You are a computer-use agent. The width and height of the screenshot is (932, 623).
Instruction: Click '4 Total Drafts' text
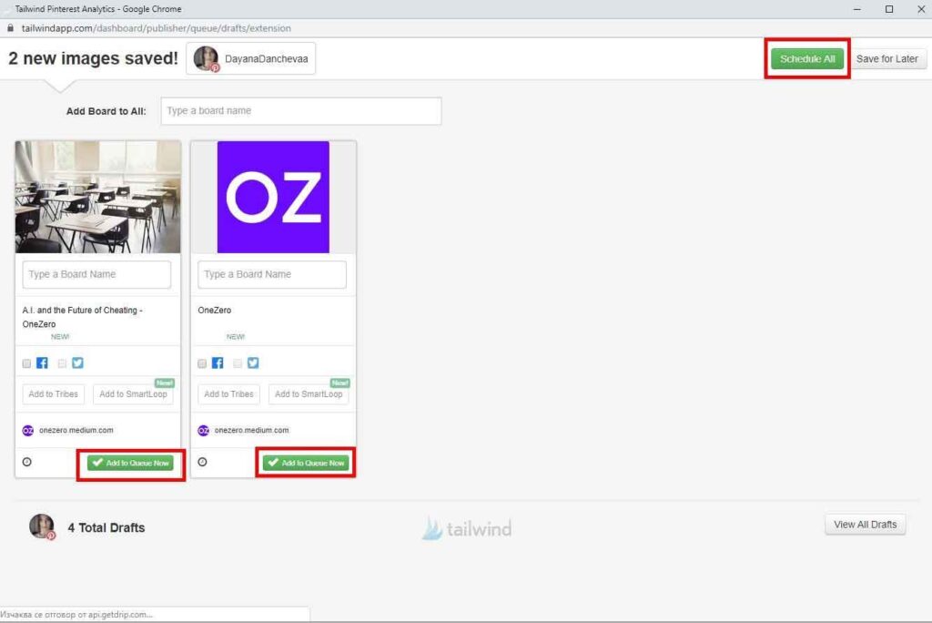106,527
